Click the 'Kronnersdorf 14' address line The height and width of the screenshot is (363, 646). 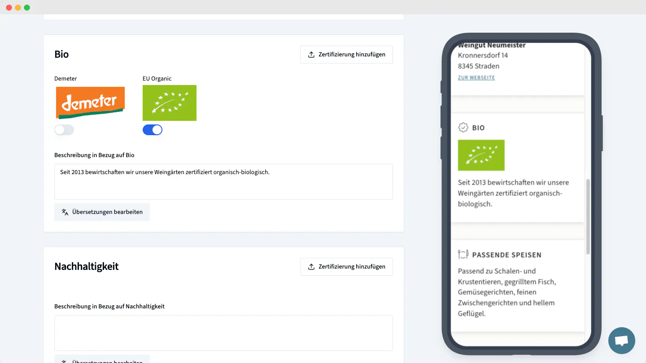(x=483, y=56)
